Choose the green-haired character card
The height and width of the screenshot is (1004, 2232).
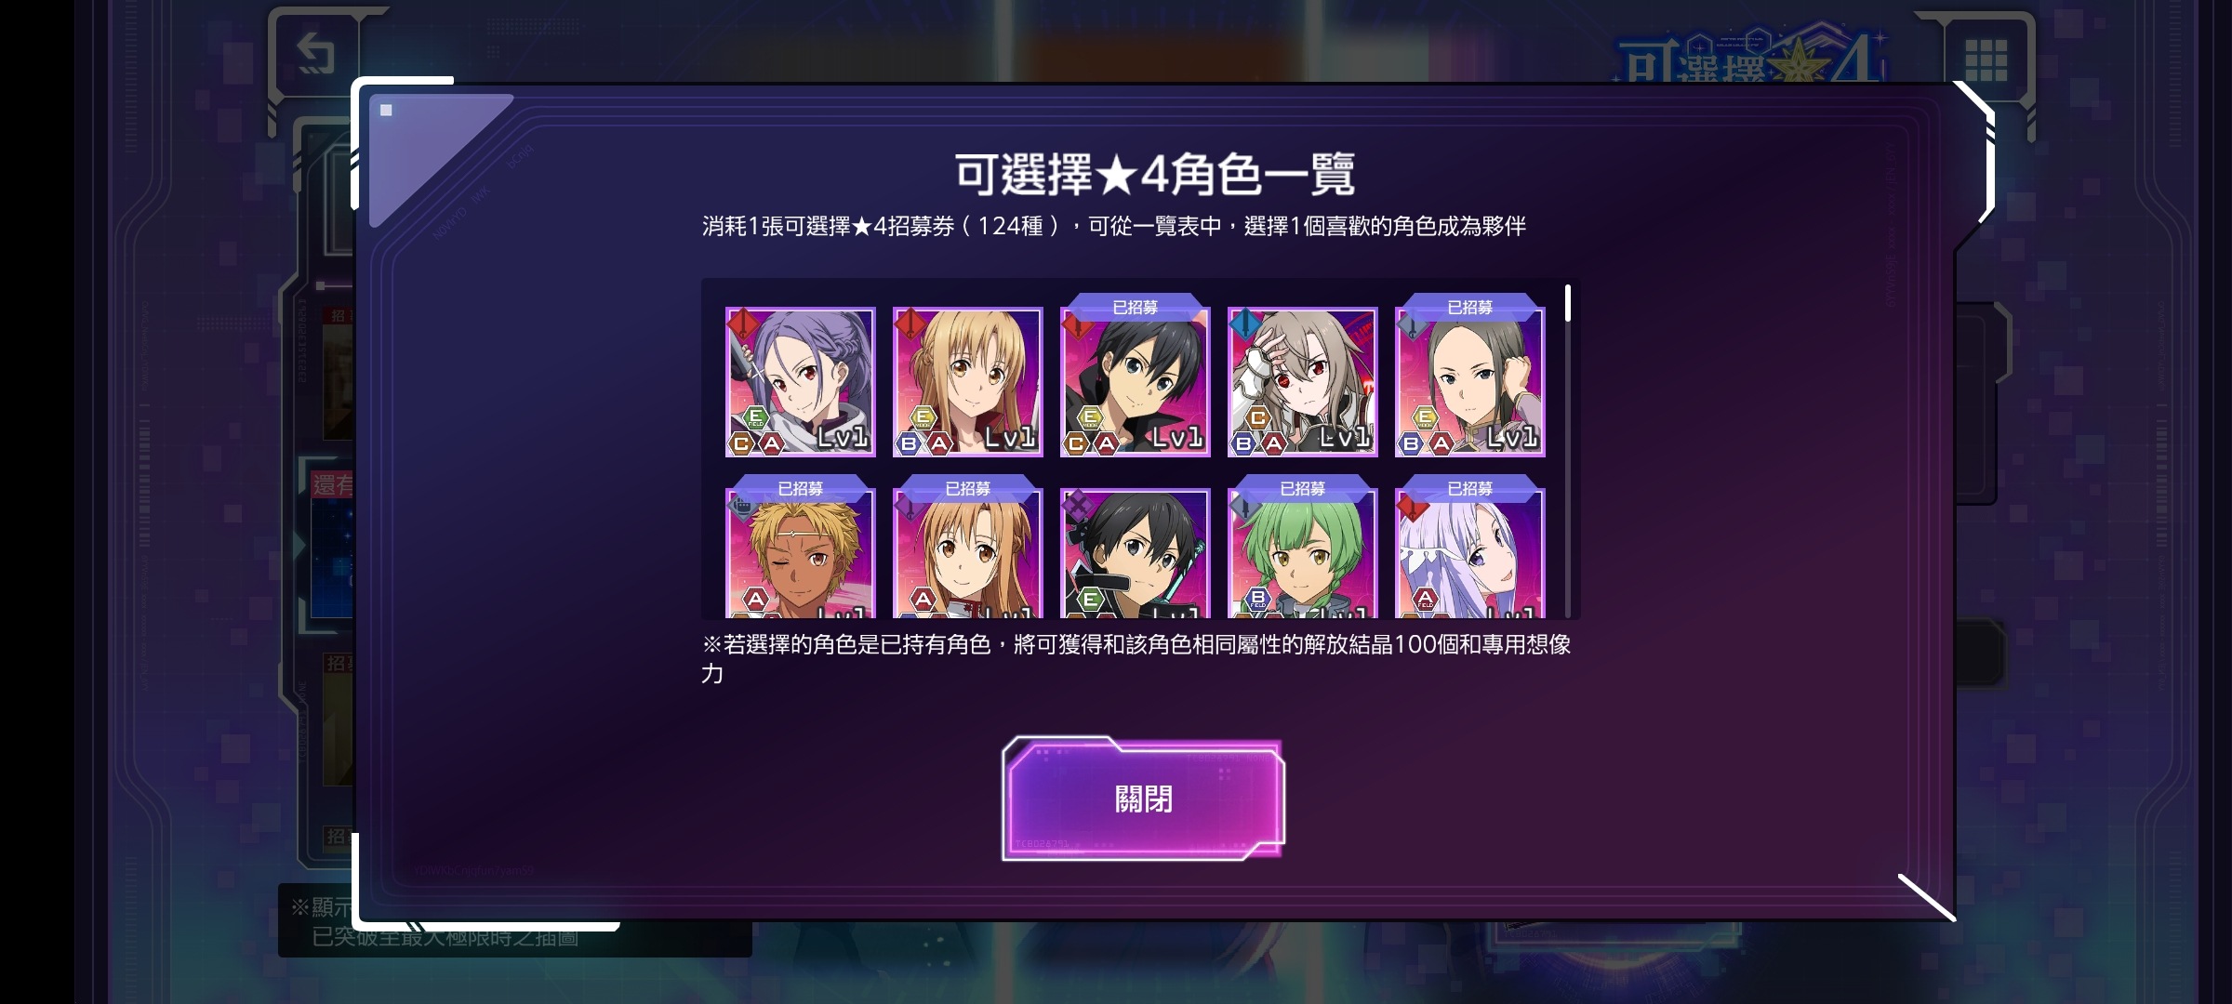point(1302,554)
